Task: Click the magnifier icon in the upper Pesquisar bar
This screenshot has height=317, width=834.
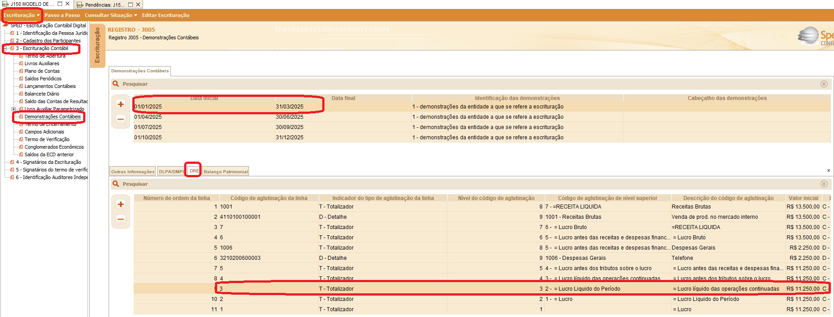Action: (x=116, y=84)
